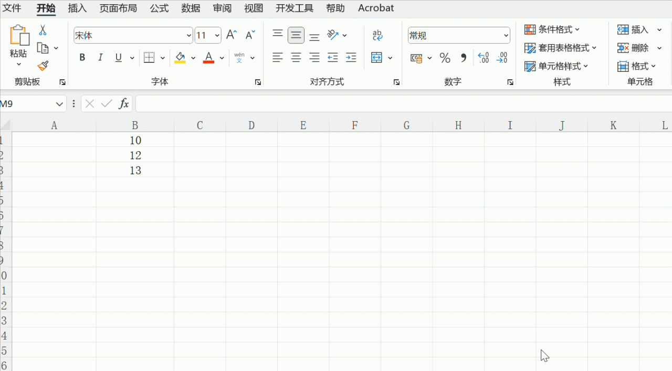This screenshot has width=672, height=371.
Task: Open the 常规 number format dropdown
Action: [x=506, y=36]
